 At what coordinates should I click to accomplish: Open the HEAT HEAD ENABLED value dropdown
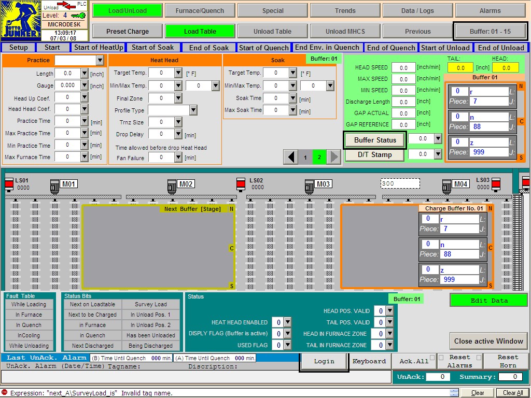pyautogui.click(x=287, y=322)
